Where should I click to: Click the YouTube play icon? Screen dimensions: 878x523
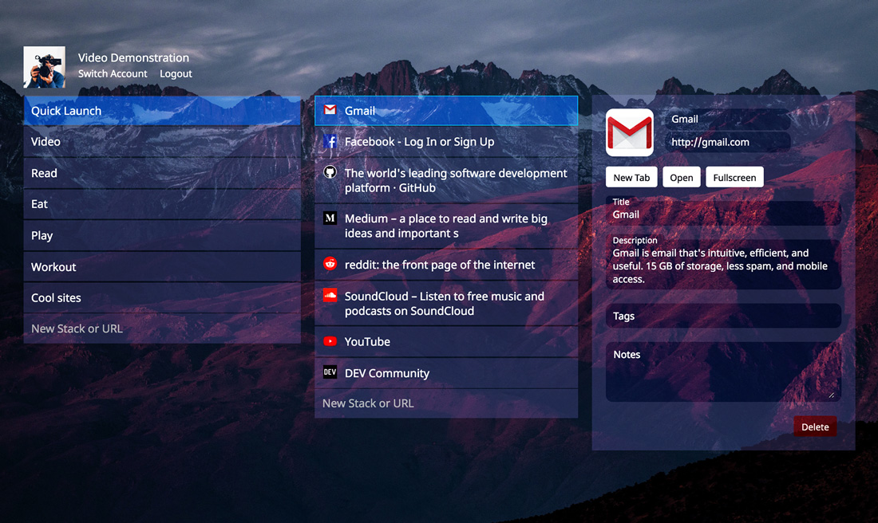point(330,341)
